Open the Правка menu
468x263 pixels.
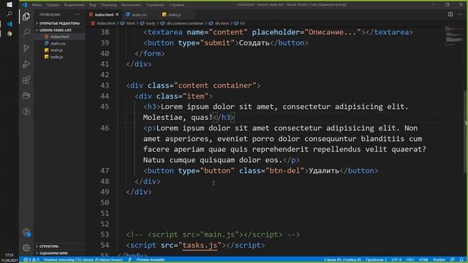click(53, 5)
